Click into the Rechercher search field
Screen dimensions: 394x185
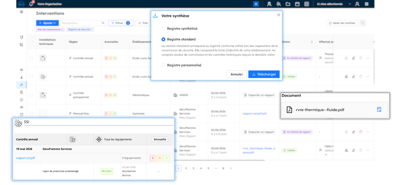pos(81,23)
